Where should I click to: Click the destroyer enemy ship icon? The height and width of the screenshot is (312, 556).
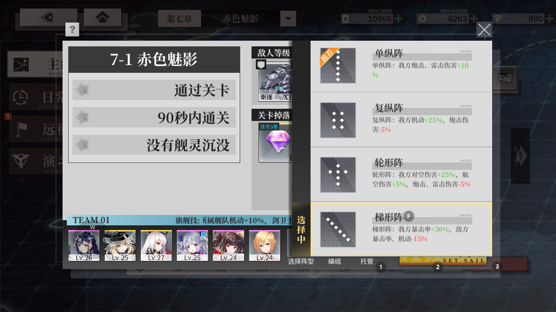(276, 81)
